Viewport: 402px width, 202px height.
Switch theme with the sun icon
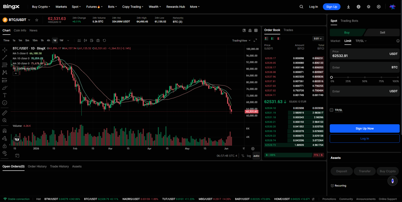368,7
